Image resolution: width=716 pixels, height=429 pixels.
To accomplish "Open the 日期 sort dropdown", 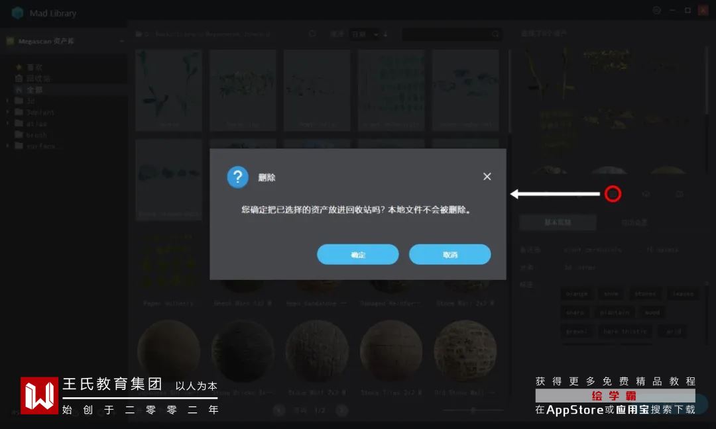I will (365, 34).
